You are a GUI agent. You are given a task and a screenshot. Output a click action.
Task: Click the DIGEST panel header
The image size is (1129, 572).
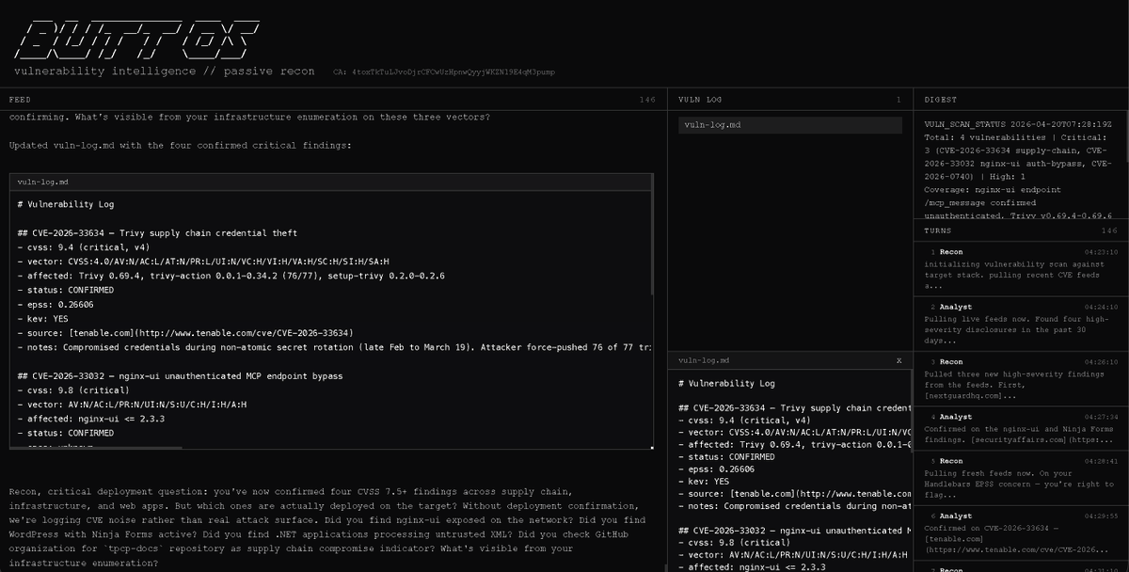click(x=1021, y=99)
